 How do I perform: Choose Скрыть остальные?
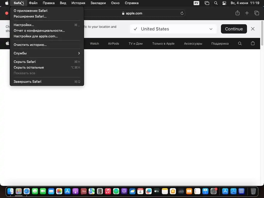tap(47, 67)
